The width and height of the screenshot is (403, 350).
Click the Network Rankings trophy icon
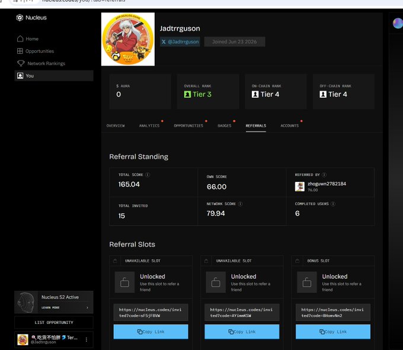tap(21, 63)
